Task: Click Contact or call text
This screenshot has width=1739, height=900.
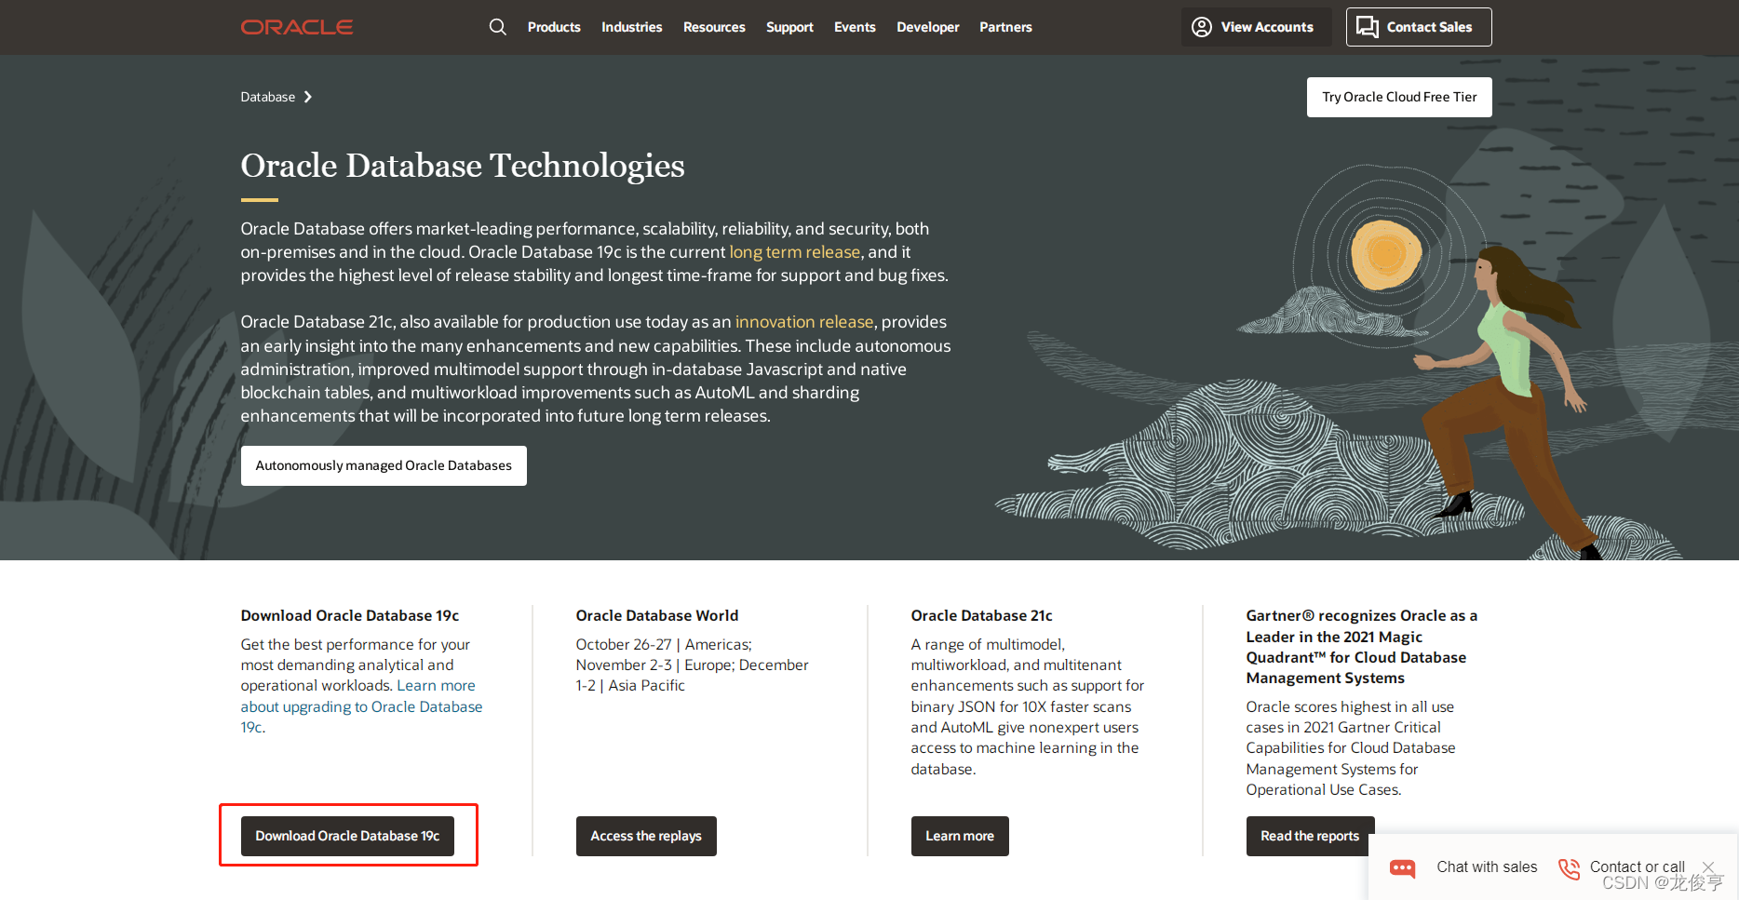Action: pyautogui.click(x=1637, y=867)
